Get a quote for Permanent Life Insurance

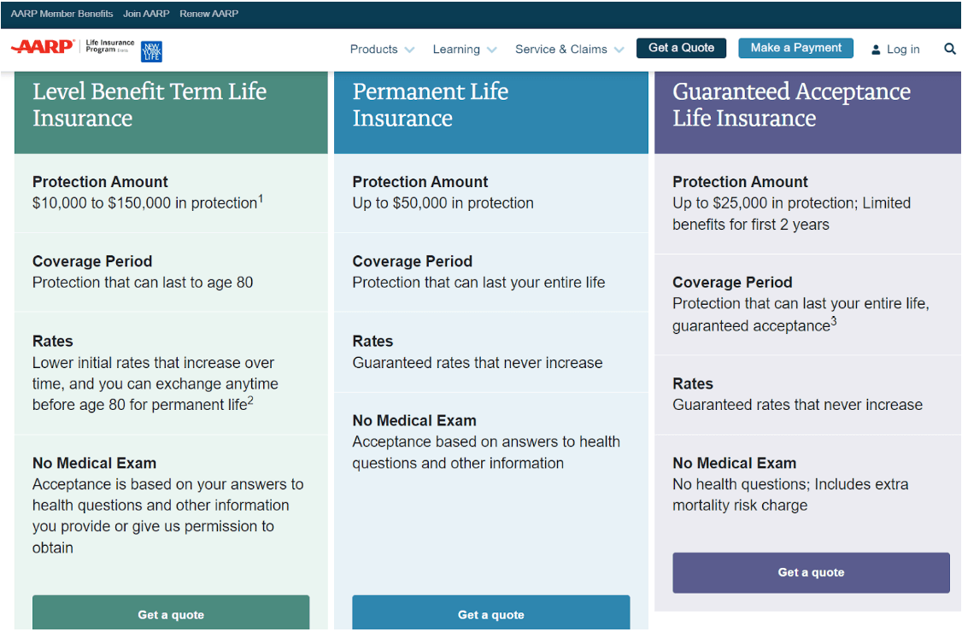pyautogui.click(x=490, y=614)
